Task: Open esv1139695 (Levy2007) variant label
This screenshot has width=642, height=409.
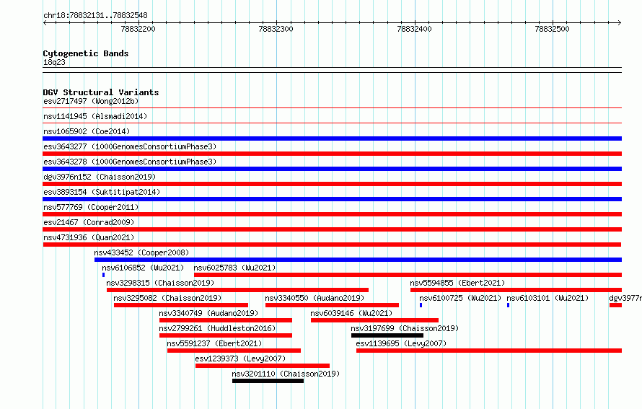Action: pos(401,343)
